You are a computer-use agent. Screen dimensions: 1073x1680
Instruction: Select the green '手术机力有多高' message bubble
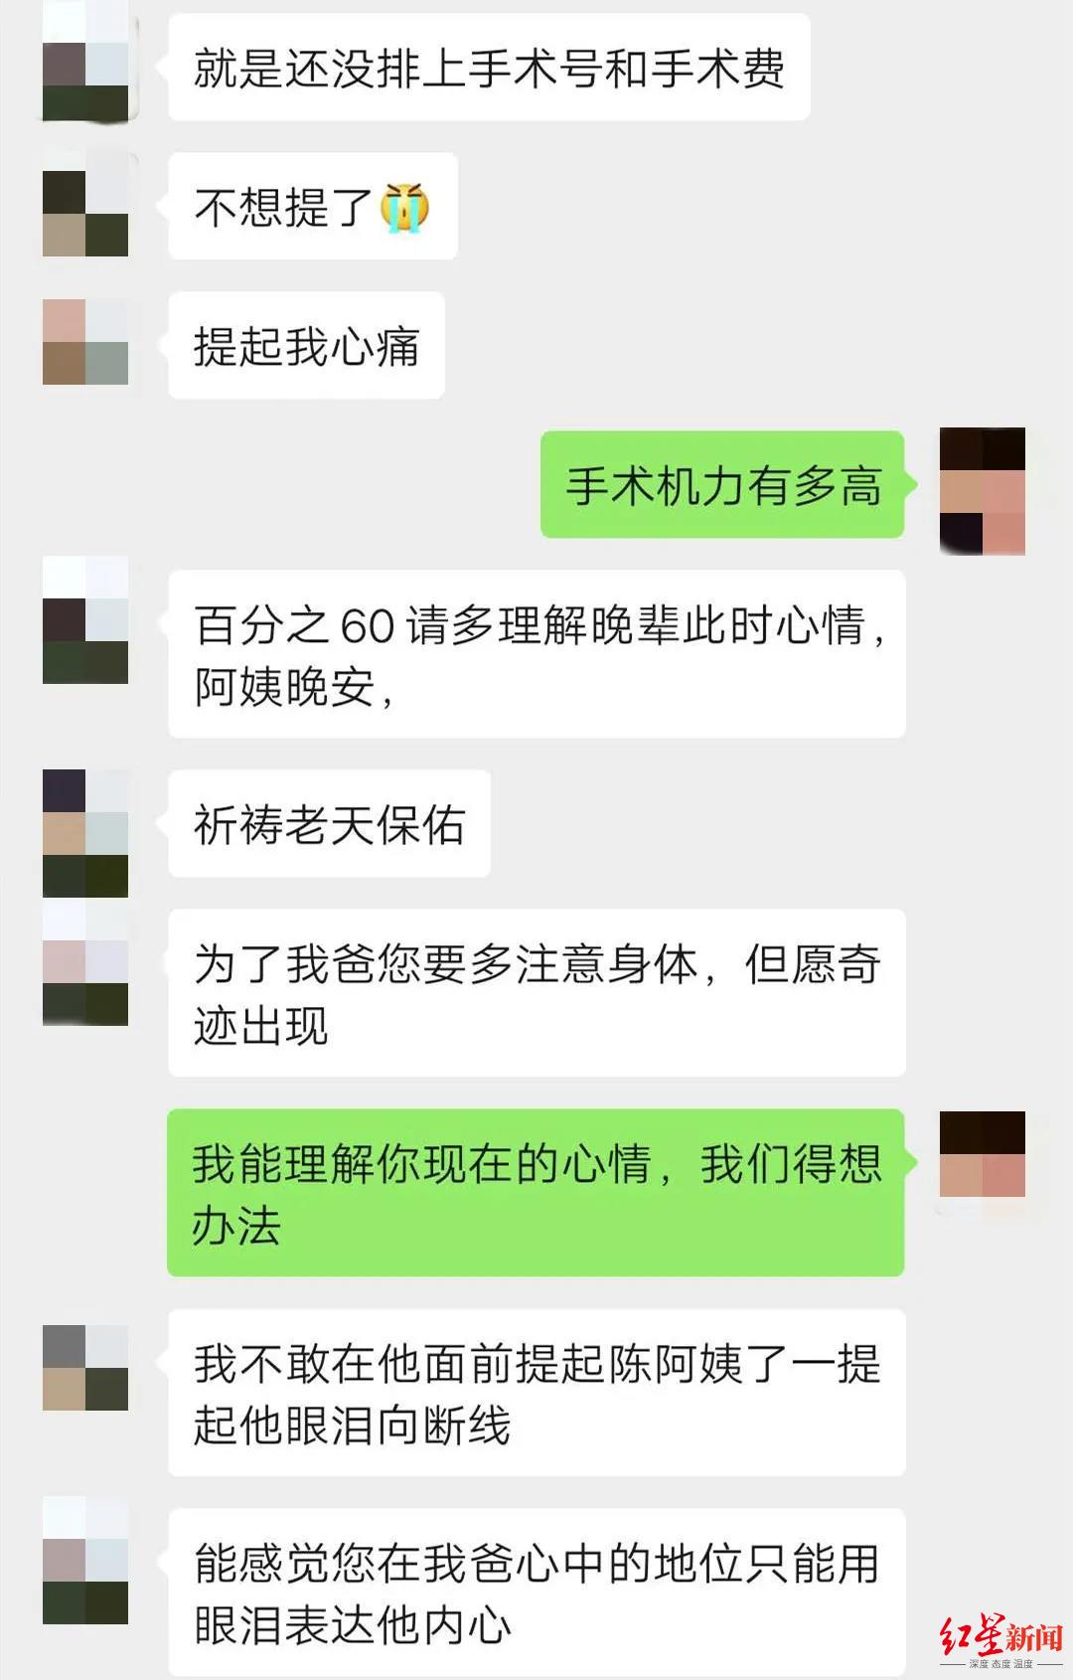click(x=722, y=485)
